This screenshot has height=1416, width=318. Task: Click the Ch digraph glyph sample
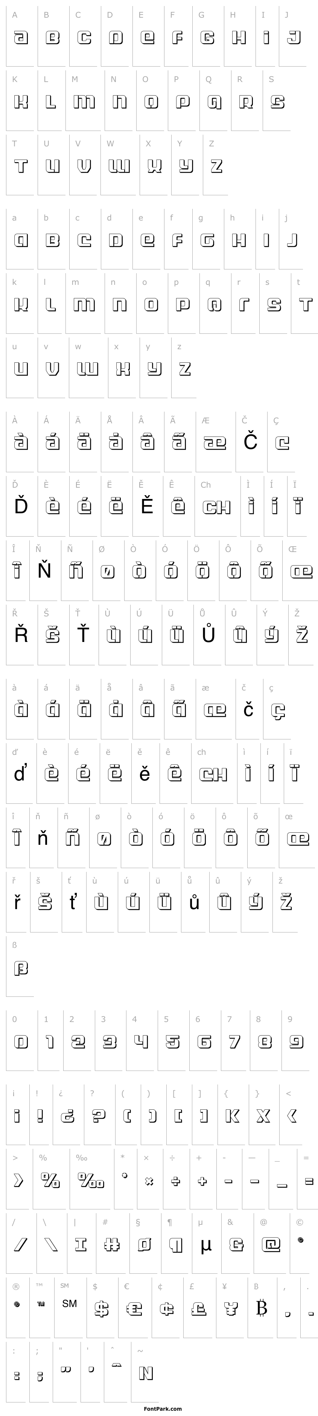click(x=216, y=507)
